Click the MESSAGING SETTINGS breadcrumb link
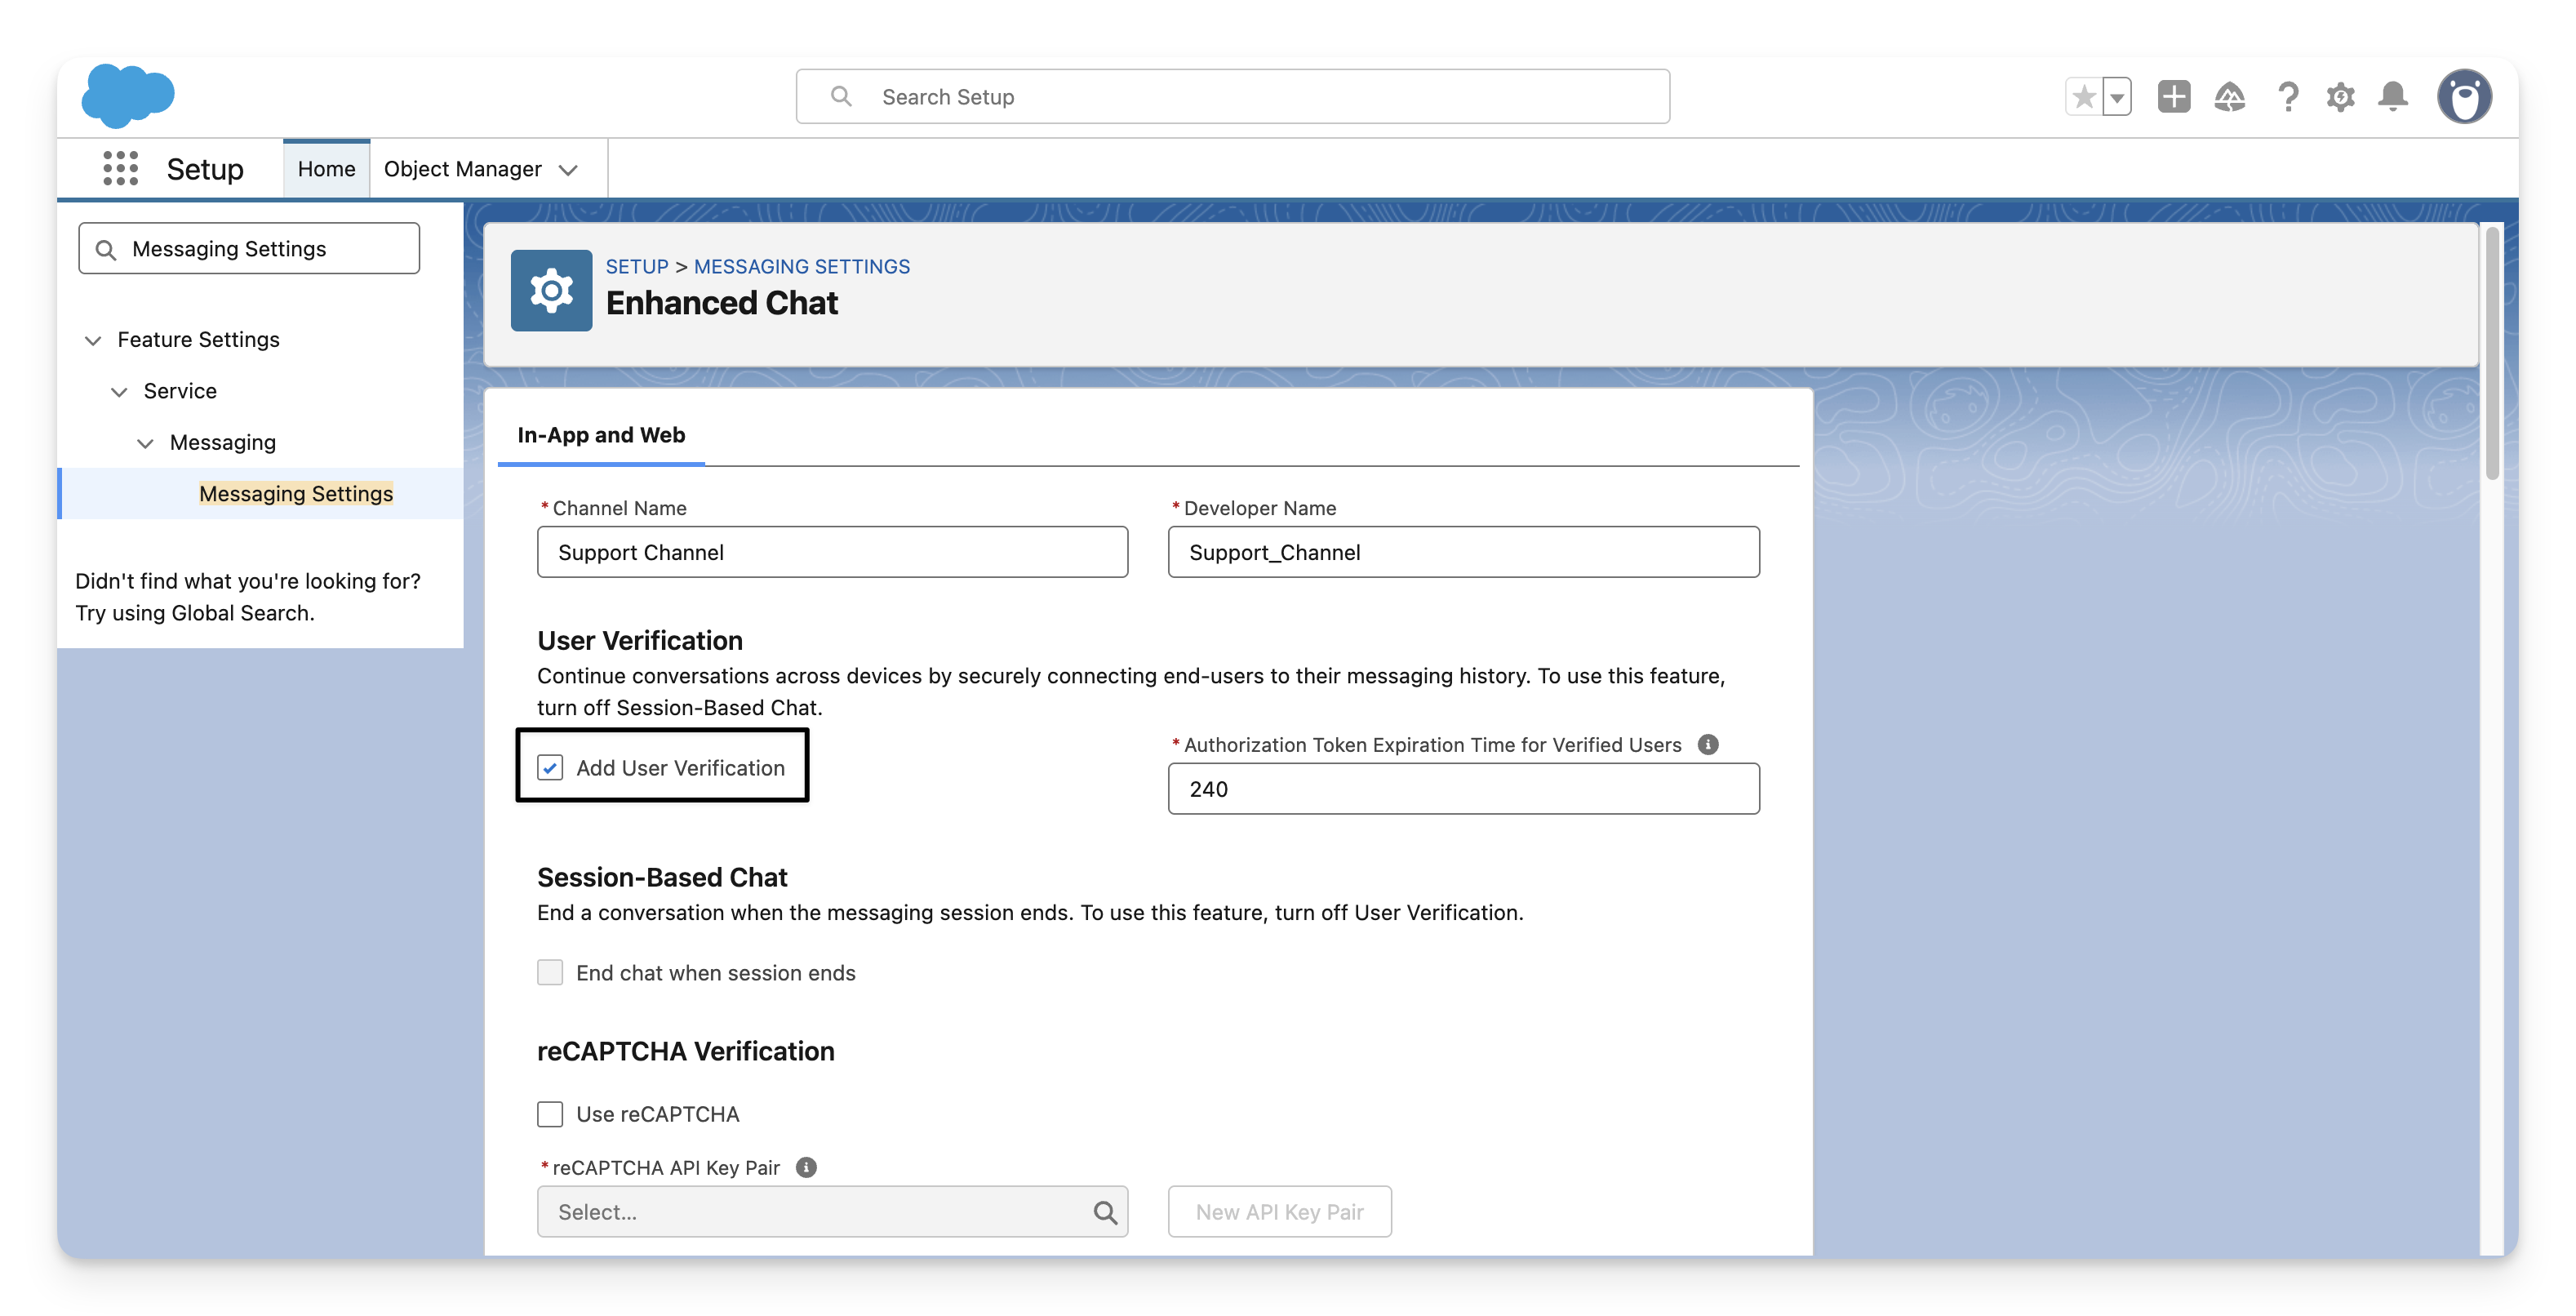 (801, 267)
